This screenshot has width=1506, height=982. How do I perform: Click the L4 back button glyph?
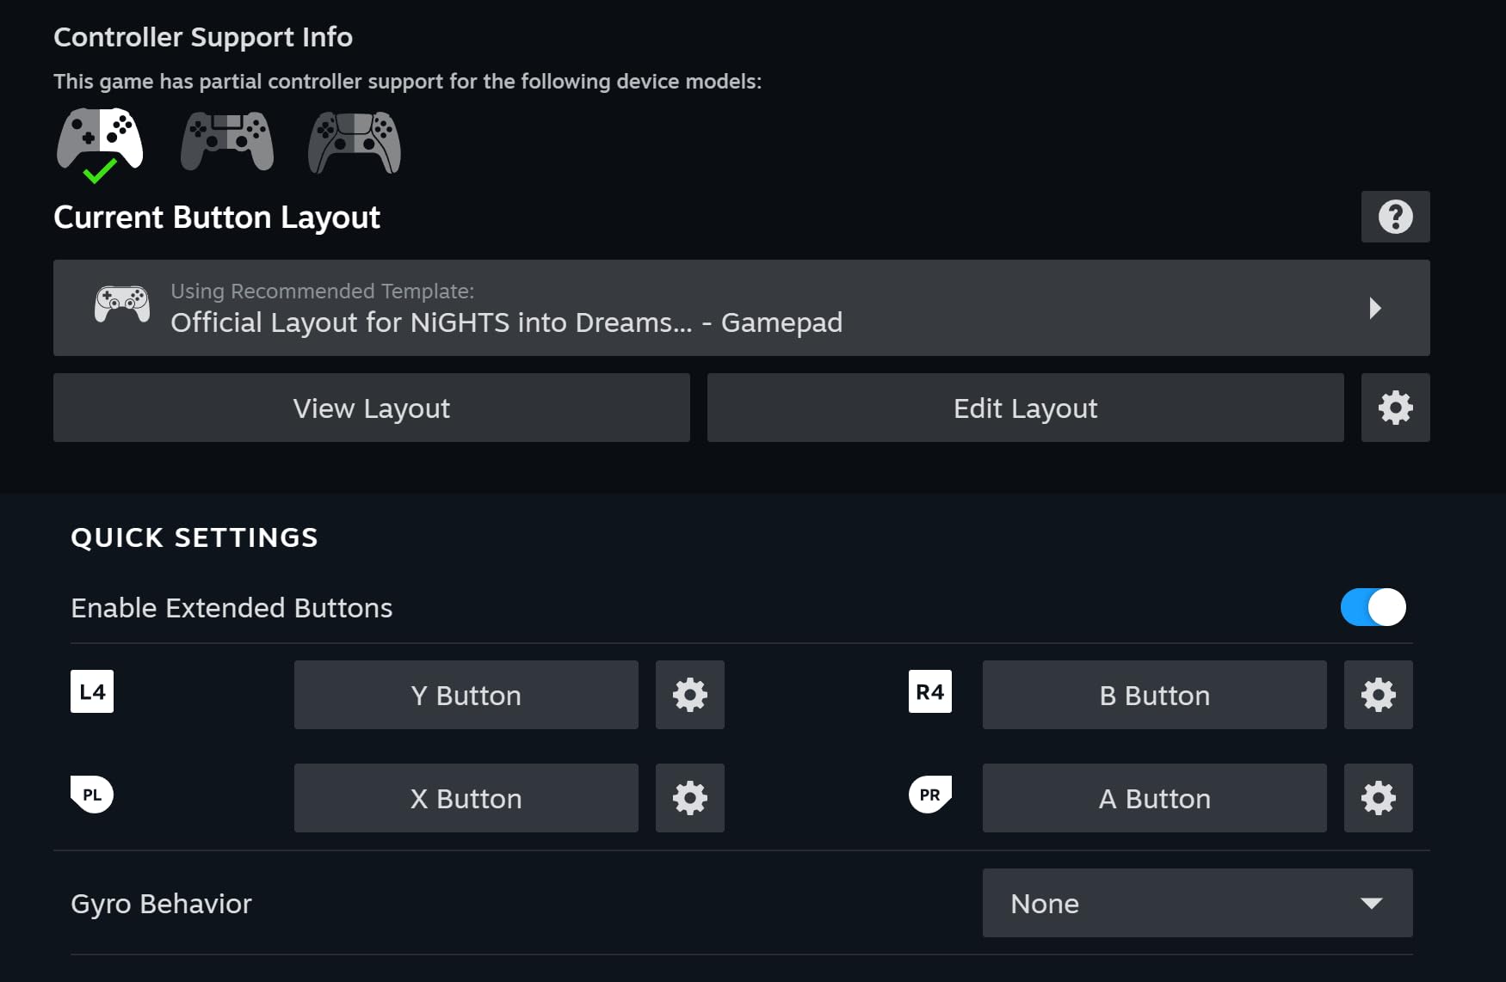click(x=92, y=691)
